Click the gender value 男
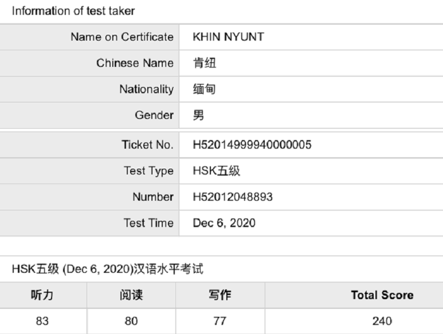The image size is (443, 334). [x=199, y=116]
